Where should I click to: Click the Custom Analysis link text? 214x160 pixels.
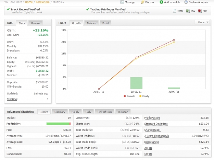pyautogui.click(x=198, y=2)
